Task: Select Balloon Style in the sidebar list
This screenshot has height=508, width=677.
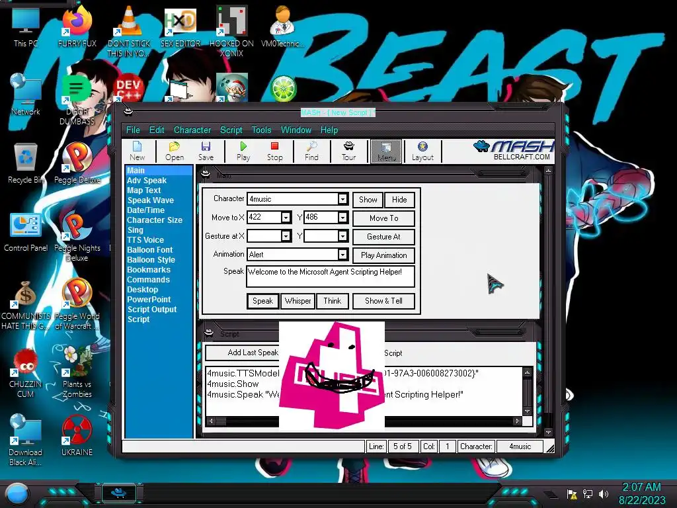Action: (x=151, y=260)
